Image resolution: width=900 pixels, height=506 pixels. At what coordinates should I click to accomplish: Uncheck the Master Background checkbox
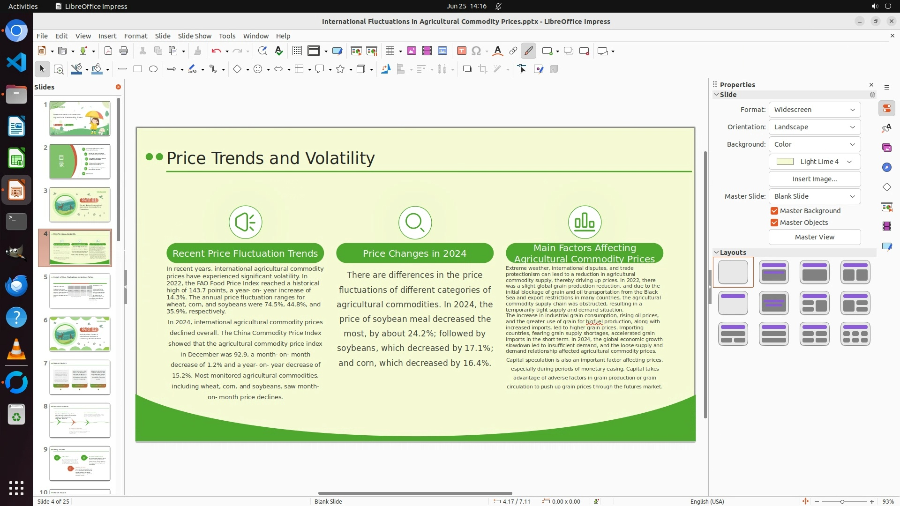click(774, 211)
